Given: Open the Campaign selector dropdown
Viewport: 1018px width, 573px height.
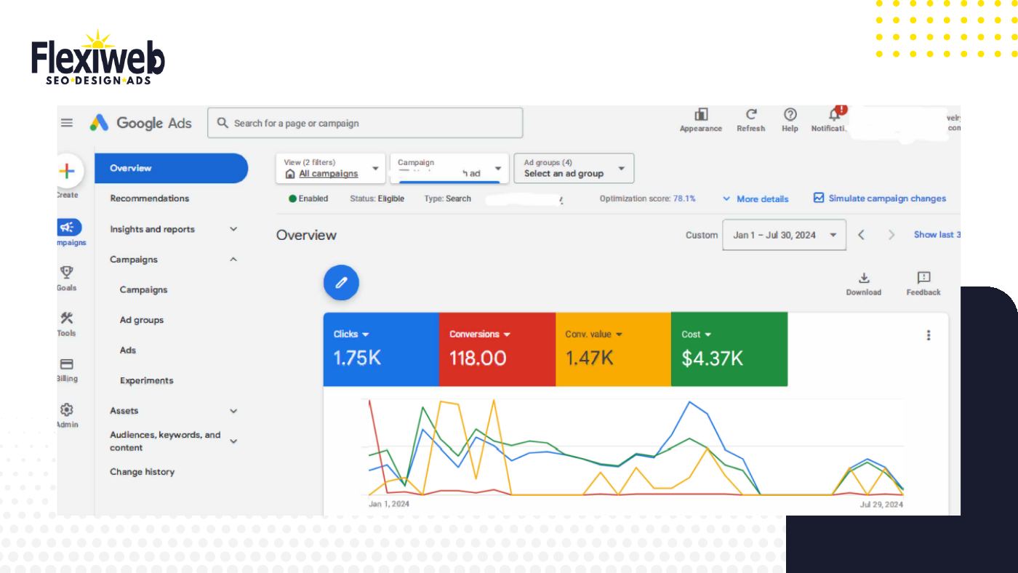Looking at the screenshot, I should 449,169.
